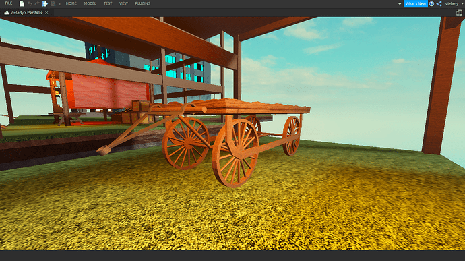Toggle the viewport layout icon at far right
465x261 pixels.
click(x=459, y=12)
